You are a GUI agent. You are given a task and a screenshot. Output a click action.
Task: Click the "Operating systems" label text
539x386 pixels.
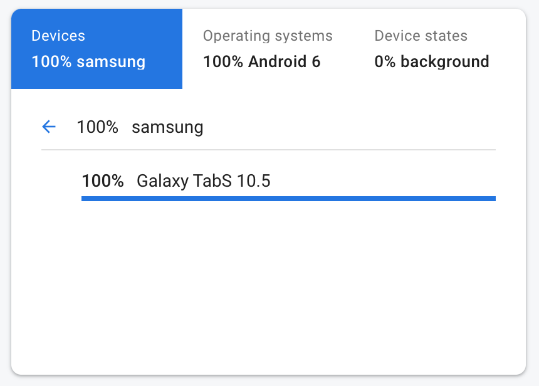[x=268, y=36]
